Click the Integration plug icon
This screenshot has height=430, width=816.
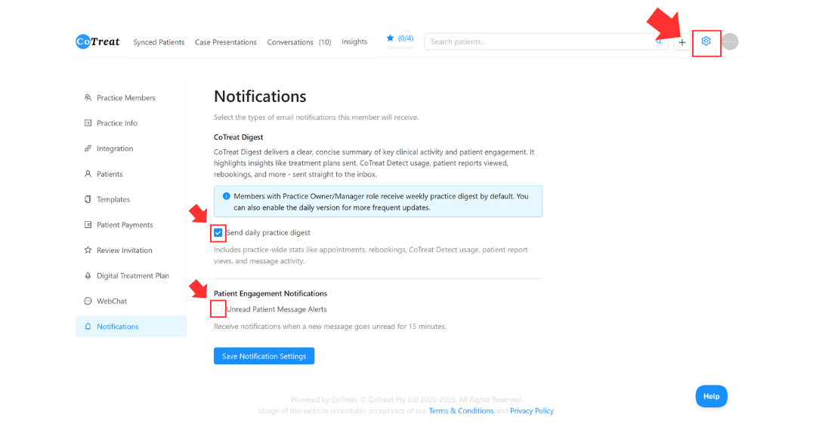(88, 149)
